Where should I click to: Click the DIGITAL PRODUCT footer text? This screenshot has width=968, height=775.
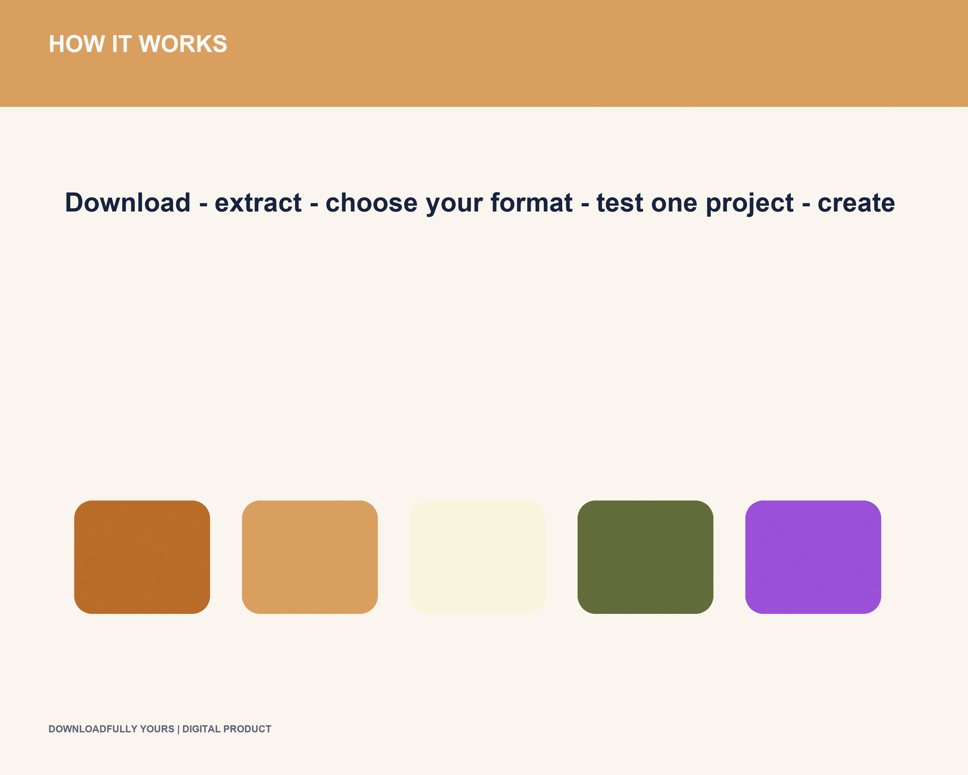point(227,729)
